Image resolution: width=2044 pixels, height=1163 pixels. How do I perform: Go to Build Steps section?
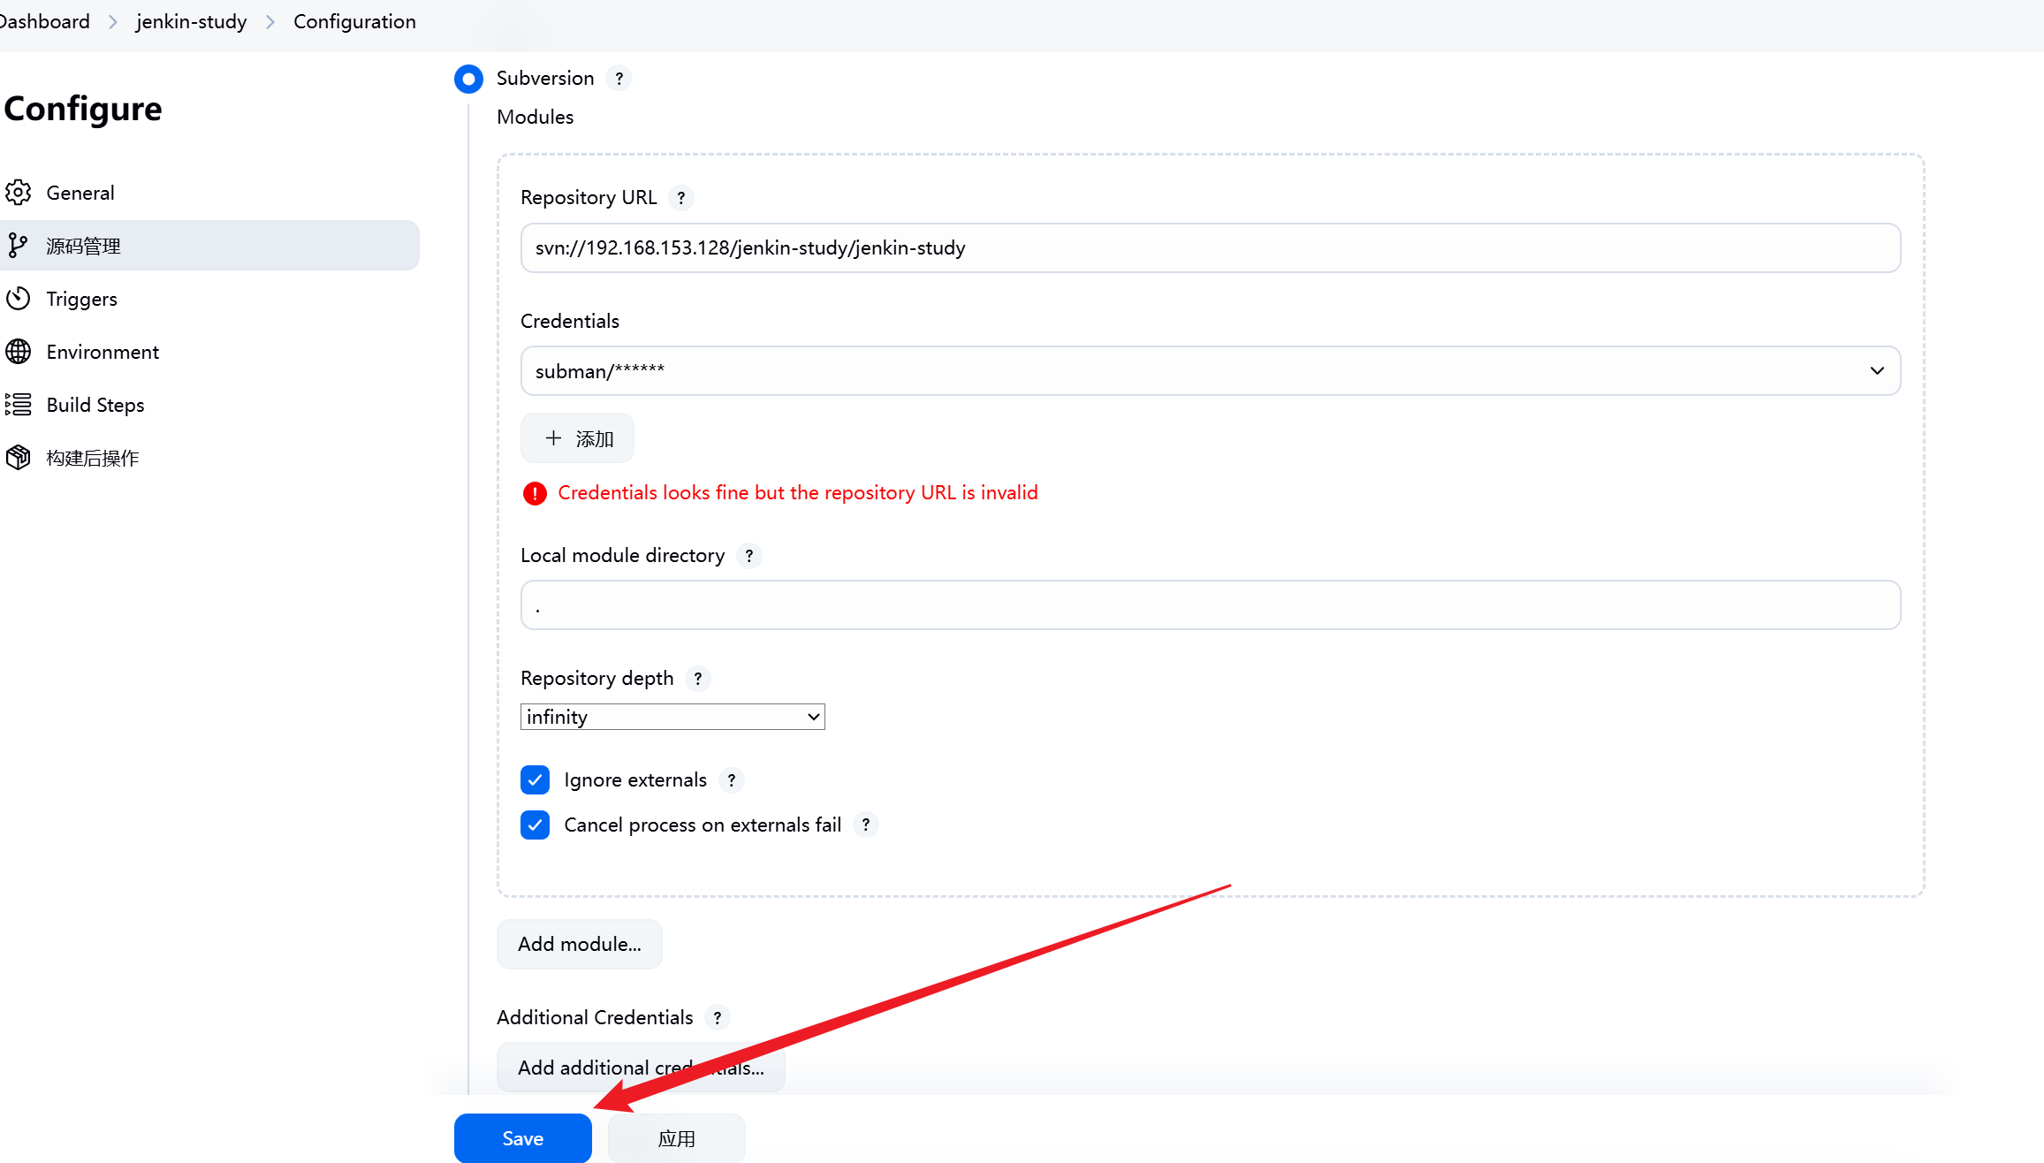[209, 405]
